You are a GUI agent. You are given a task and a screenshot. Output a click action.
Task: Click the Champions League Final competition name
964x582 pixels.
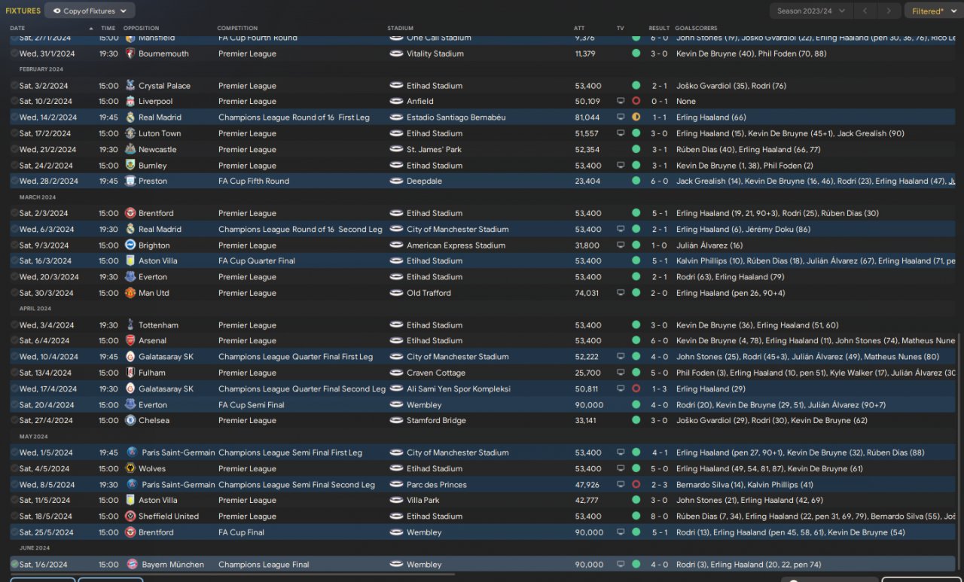[264, 565]
